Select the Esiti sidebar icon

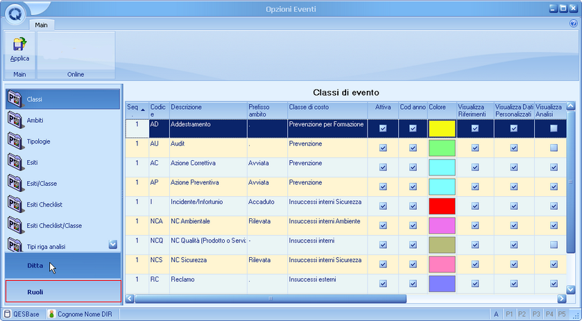[15, 162]
